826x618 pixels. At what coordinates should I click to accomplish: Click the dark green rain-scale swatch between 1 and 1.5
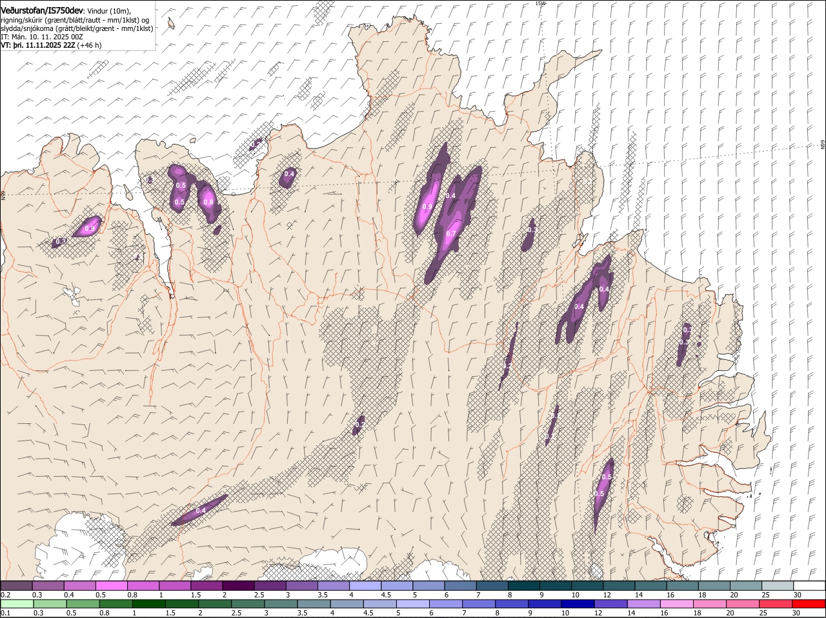click(149, 604)
